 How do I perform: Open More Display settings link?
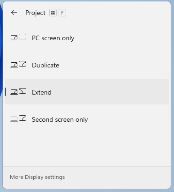(38, 177)
